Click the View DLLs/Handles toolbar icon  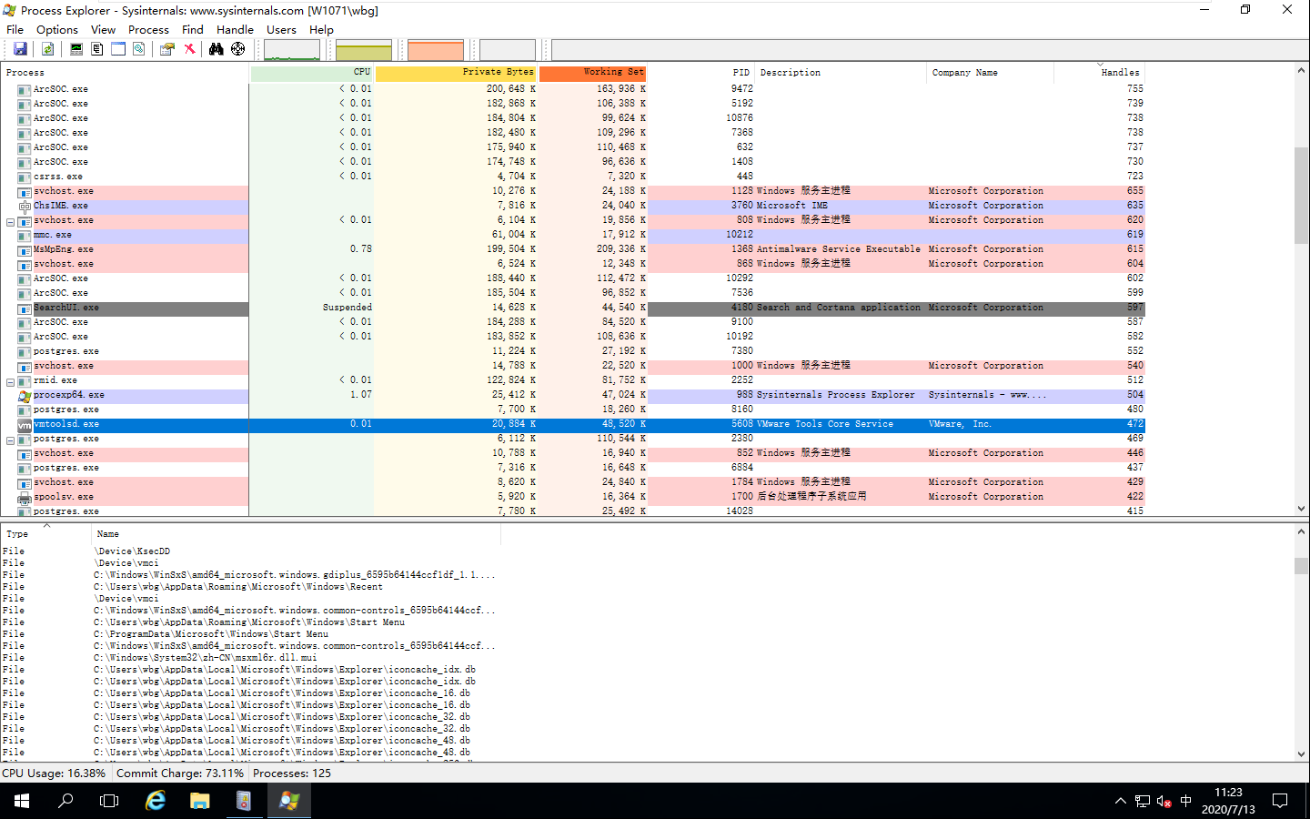pyautogui.click(x=139, y=49)
